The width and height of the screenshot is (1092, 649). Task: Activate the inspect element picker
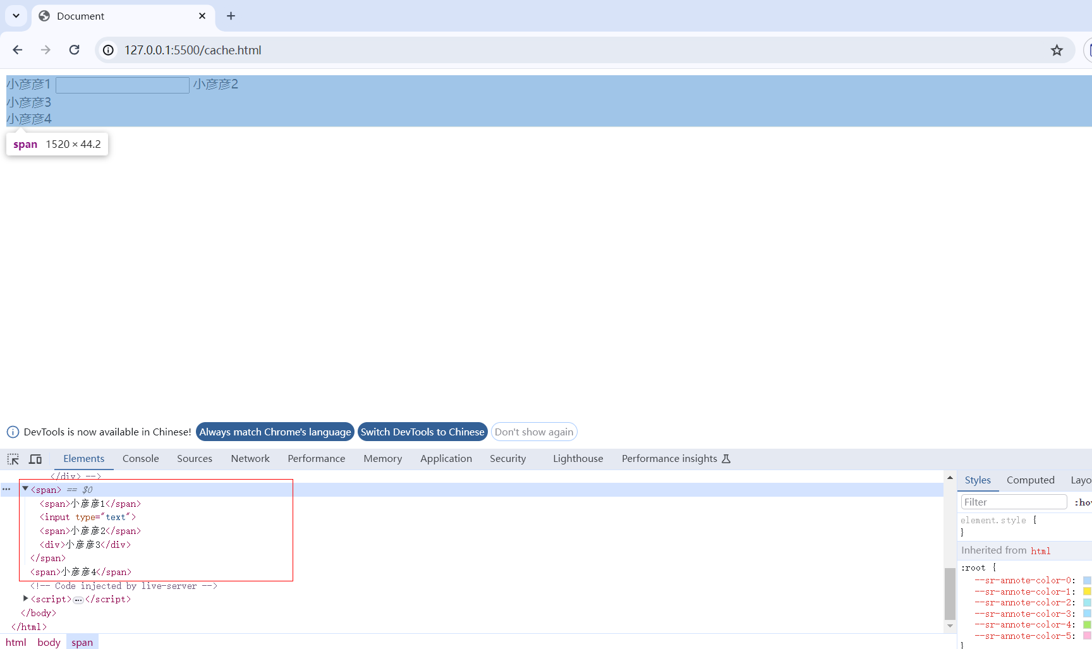13,459
